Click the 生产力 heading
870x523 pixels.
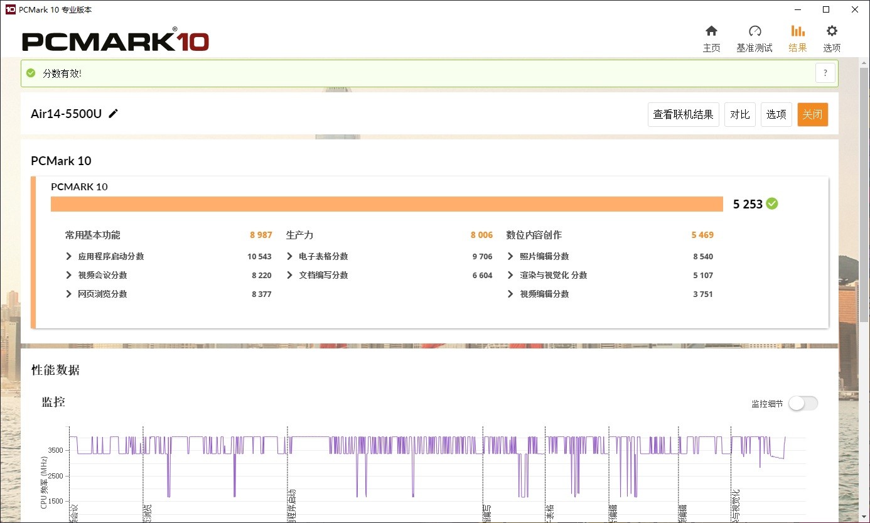pos(299,235)
